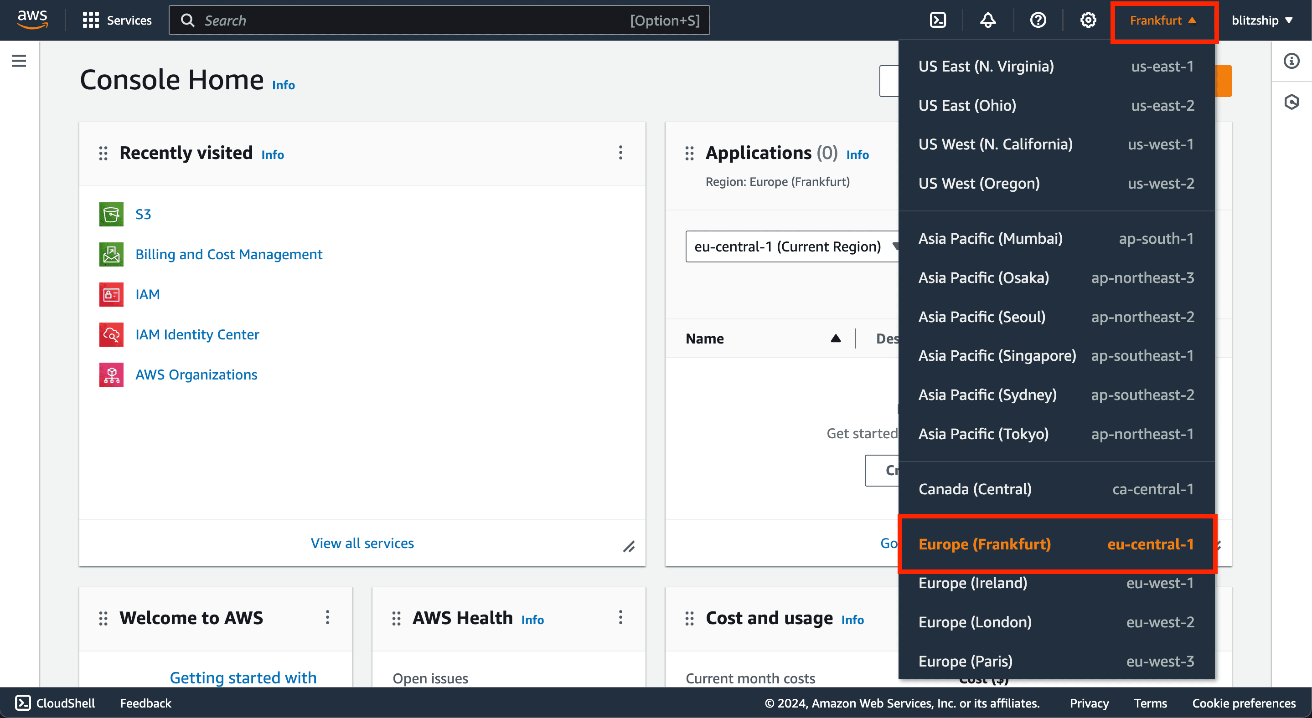
Task: Click the Applications widget drag handle
Action: [690, 153]
